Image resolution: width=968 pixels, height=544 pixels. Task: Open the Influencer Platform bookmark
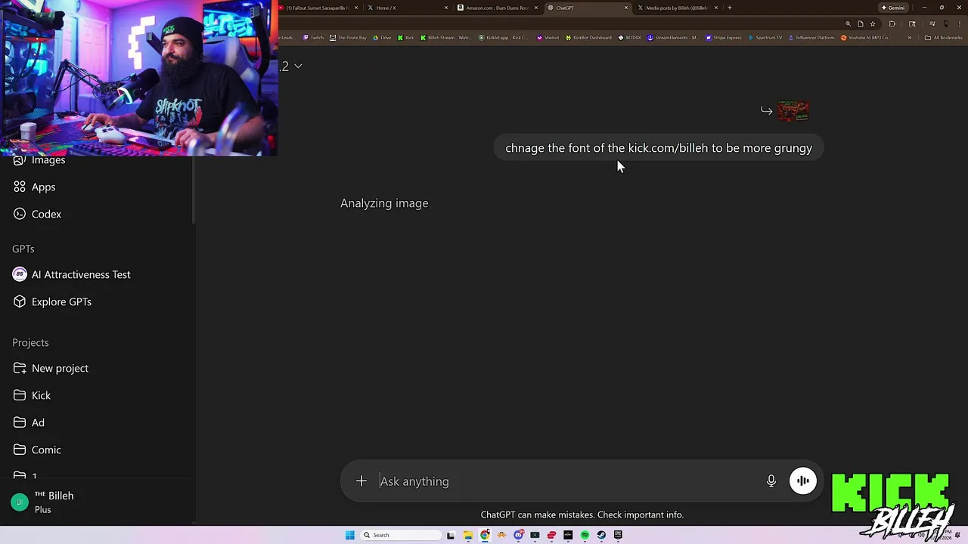click(811, 38)
